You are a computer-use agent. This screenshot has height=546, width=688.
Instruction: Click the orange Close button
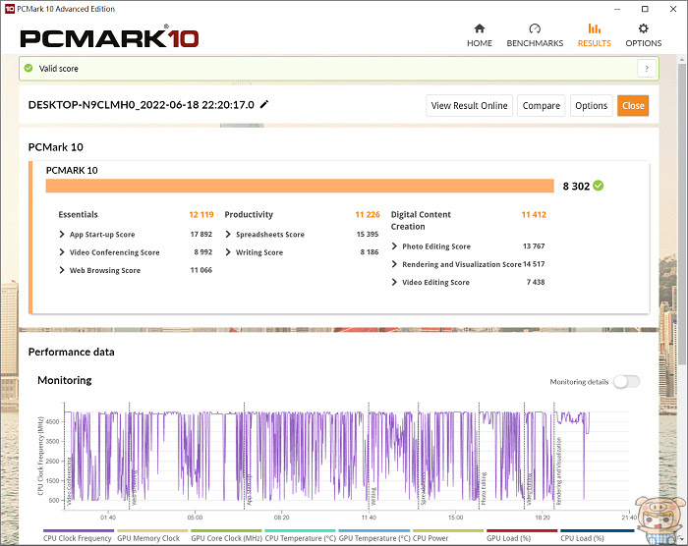633,106
